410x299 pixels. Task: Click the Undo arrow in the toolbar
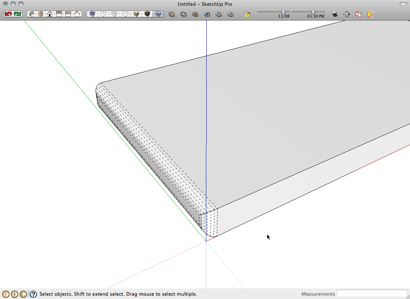(8, 14)
